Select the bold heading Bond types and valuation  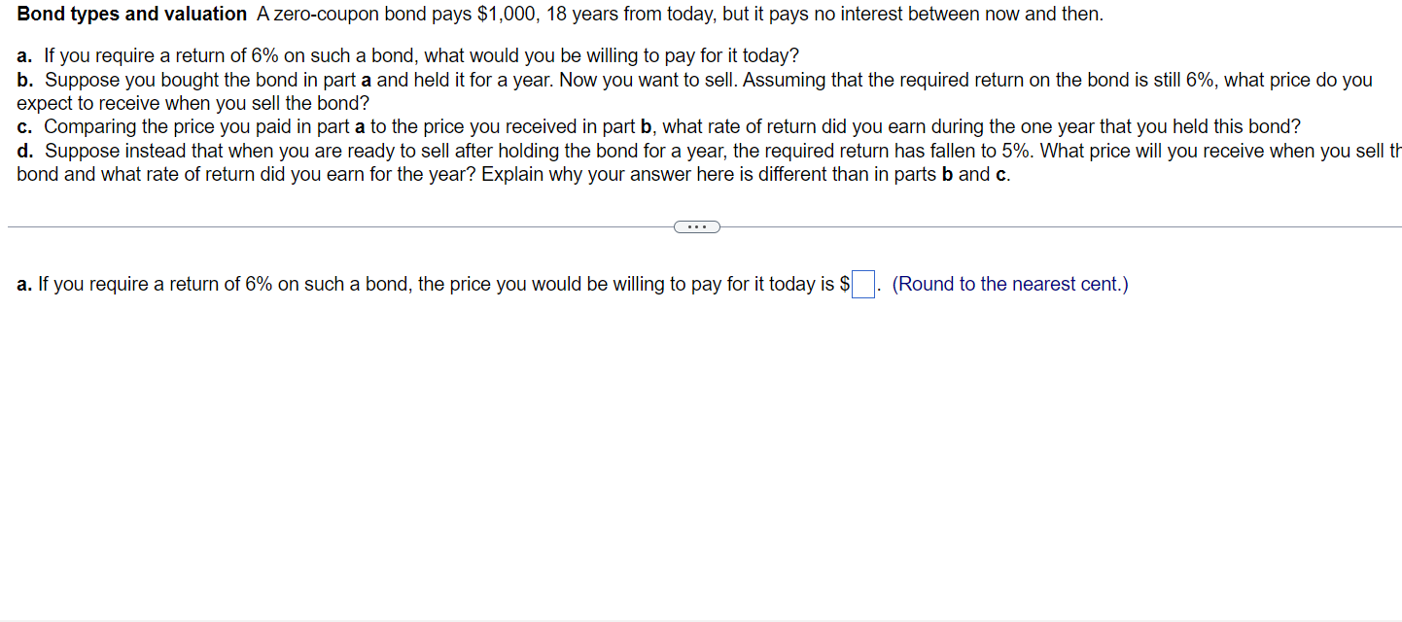click(x=130, y=14)
